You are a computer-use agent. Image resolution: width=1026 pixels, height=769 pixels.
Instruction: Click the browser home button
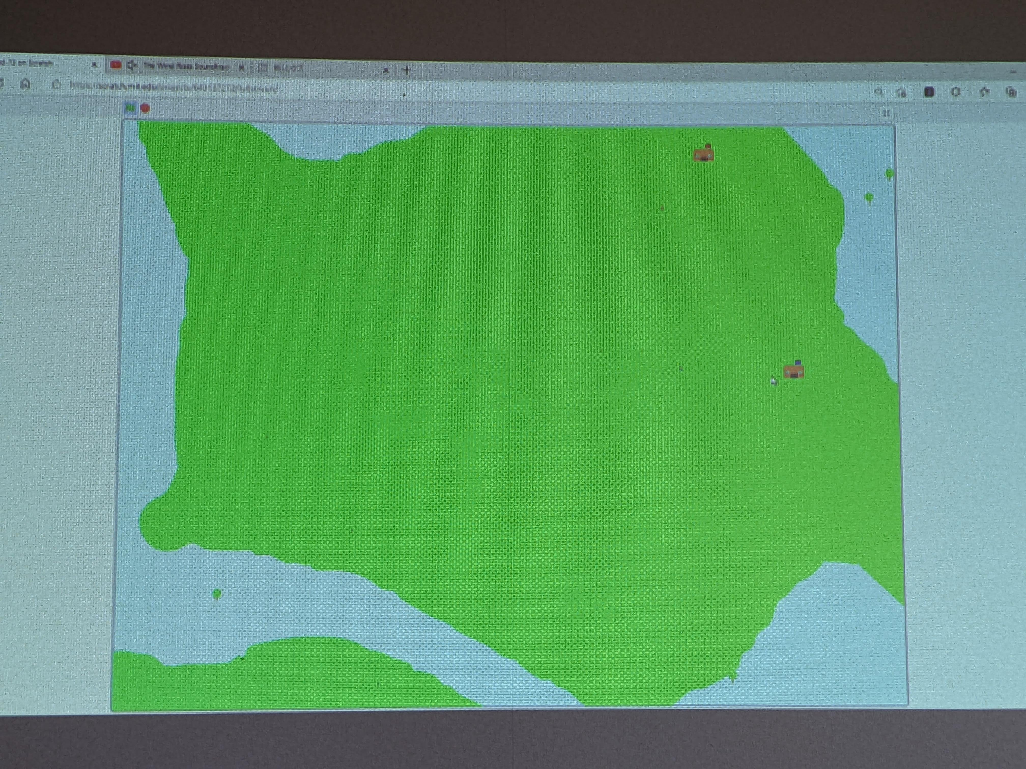[x=25, y=84]
